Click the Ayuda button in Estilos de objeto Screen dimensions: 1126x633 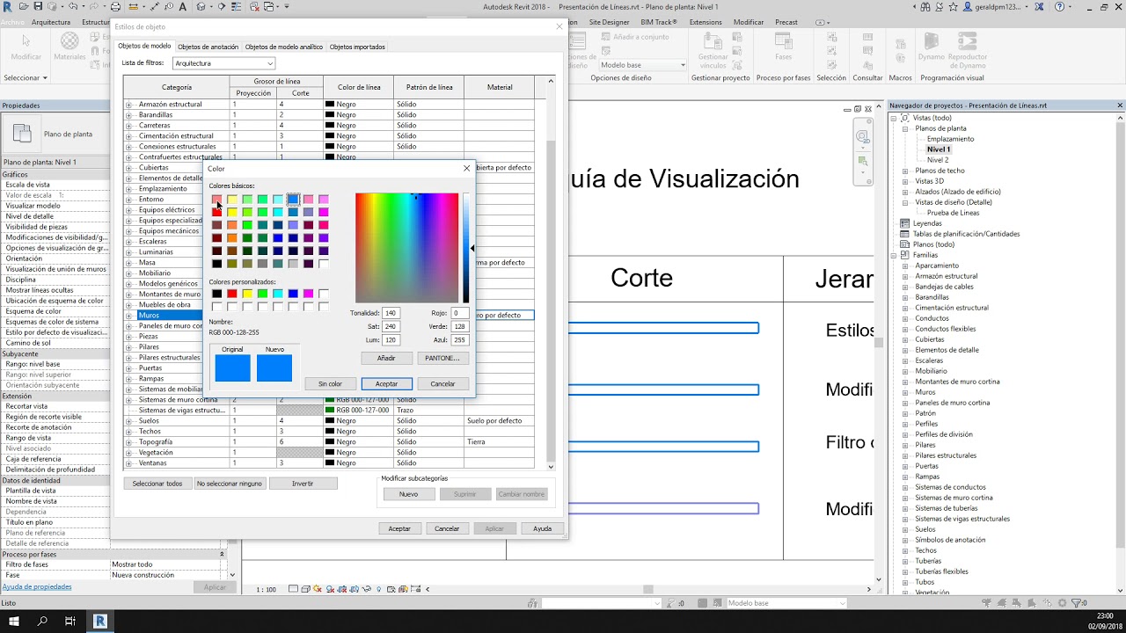coord(542,528)
